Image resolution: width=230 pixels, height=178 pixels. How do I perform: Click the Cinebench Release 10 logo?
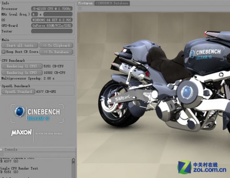[x=37, y=113]
